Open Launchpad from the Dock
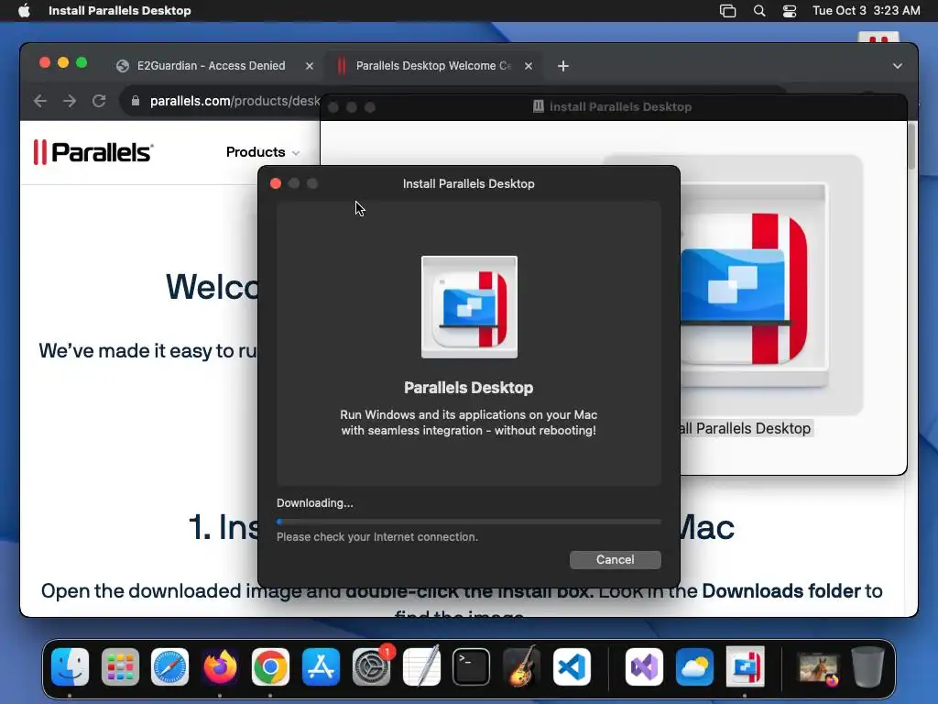The height and width of the screenshot is (704, 938). pos(120,667)
